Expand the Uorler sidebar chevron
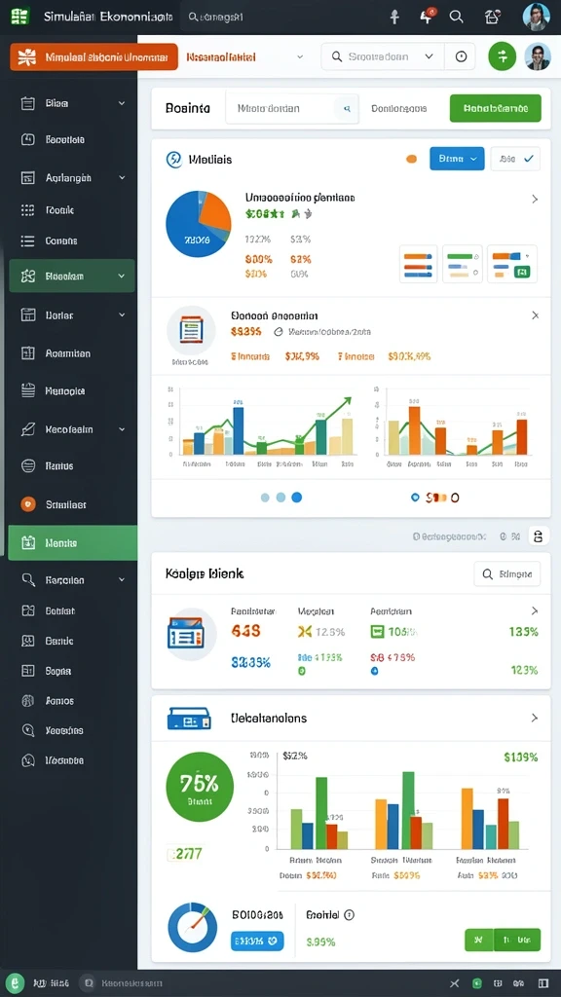This screenshot has height=997, width=561. coord(122,314)
